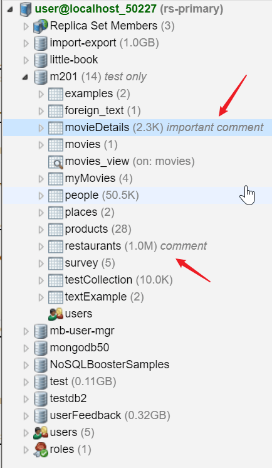The height and width of the screenshot is (468, 272).
Task: Click the little-book database icon
Action: [x=40, y=60]
